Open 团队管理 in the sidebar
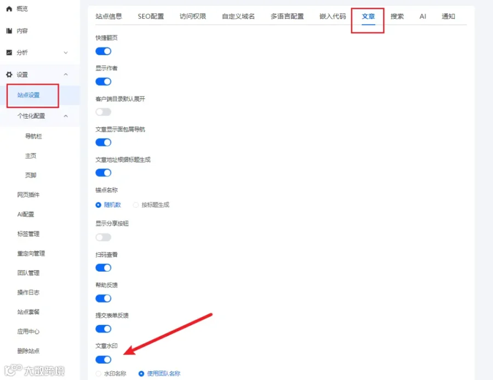The width and height of the screenshot is (493, 380). (28, 273)
